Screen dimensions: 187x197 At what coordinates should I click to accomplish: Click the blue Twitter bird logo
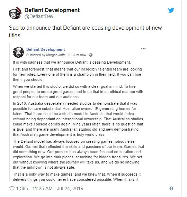pyautogui.click(x=171, y=10)
